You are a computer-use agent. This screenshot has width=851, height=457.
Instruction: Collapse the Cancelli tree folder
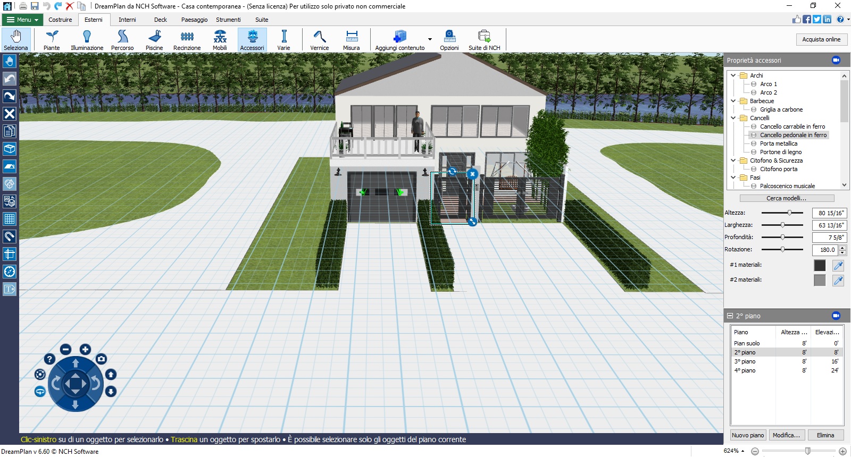733,118
